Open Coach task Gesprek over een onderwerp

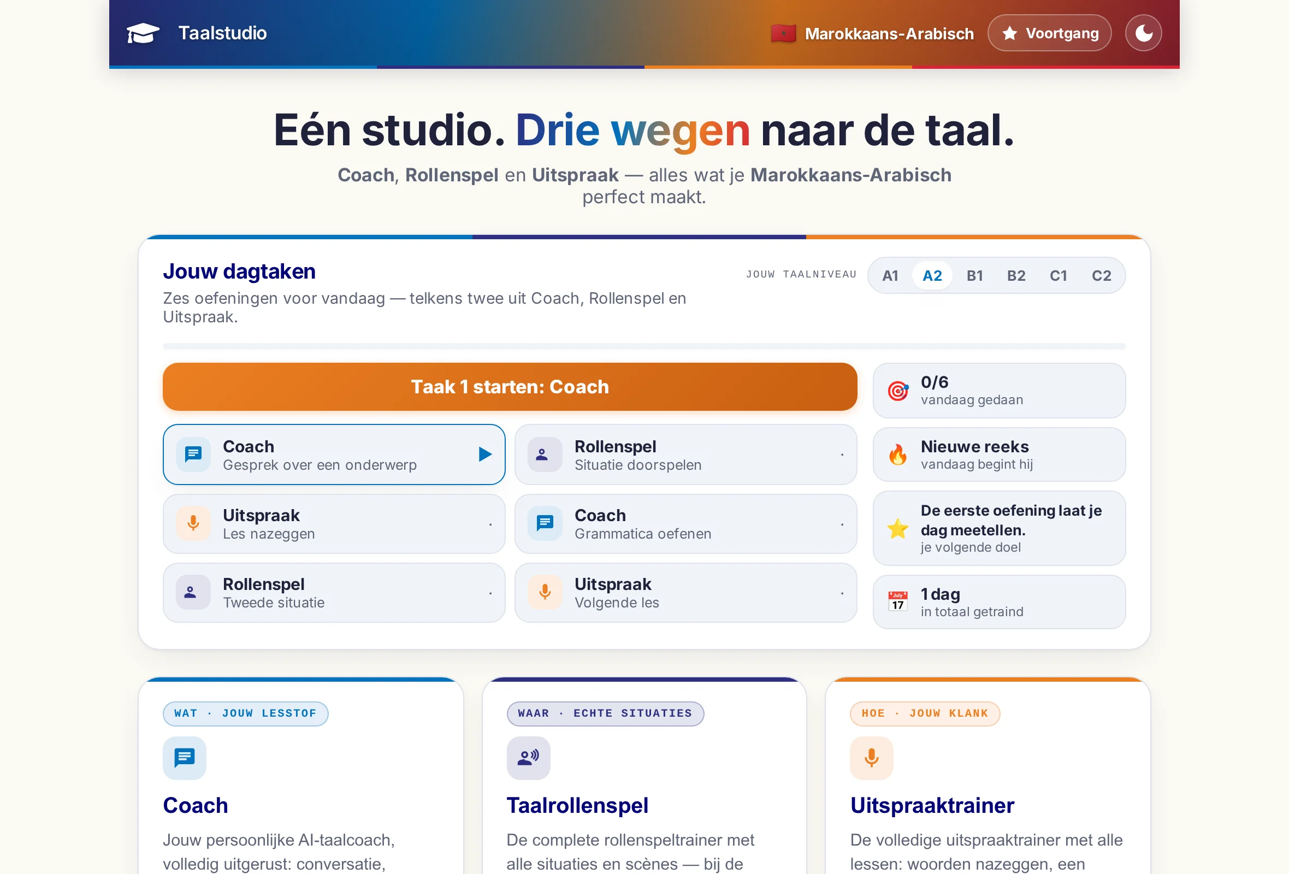click(x=334, y=454)
